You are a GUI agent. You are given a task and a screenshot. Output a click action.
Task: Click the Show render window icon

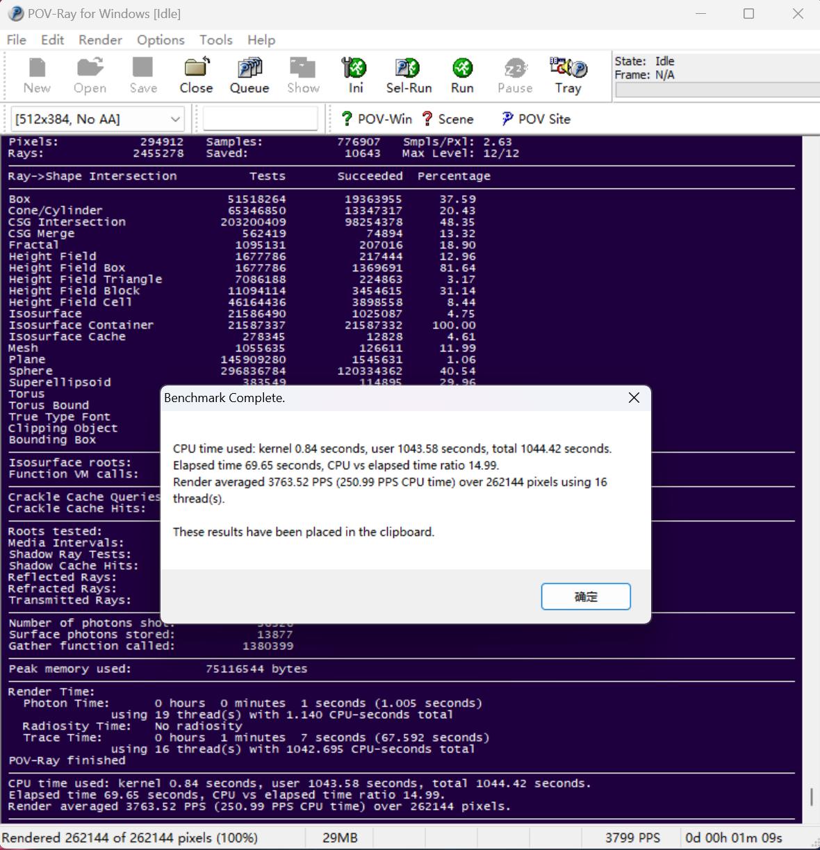point(303,75)
